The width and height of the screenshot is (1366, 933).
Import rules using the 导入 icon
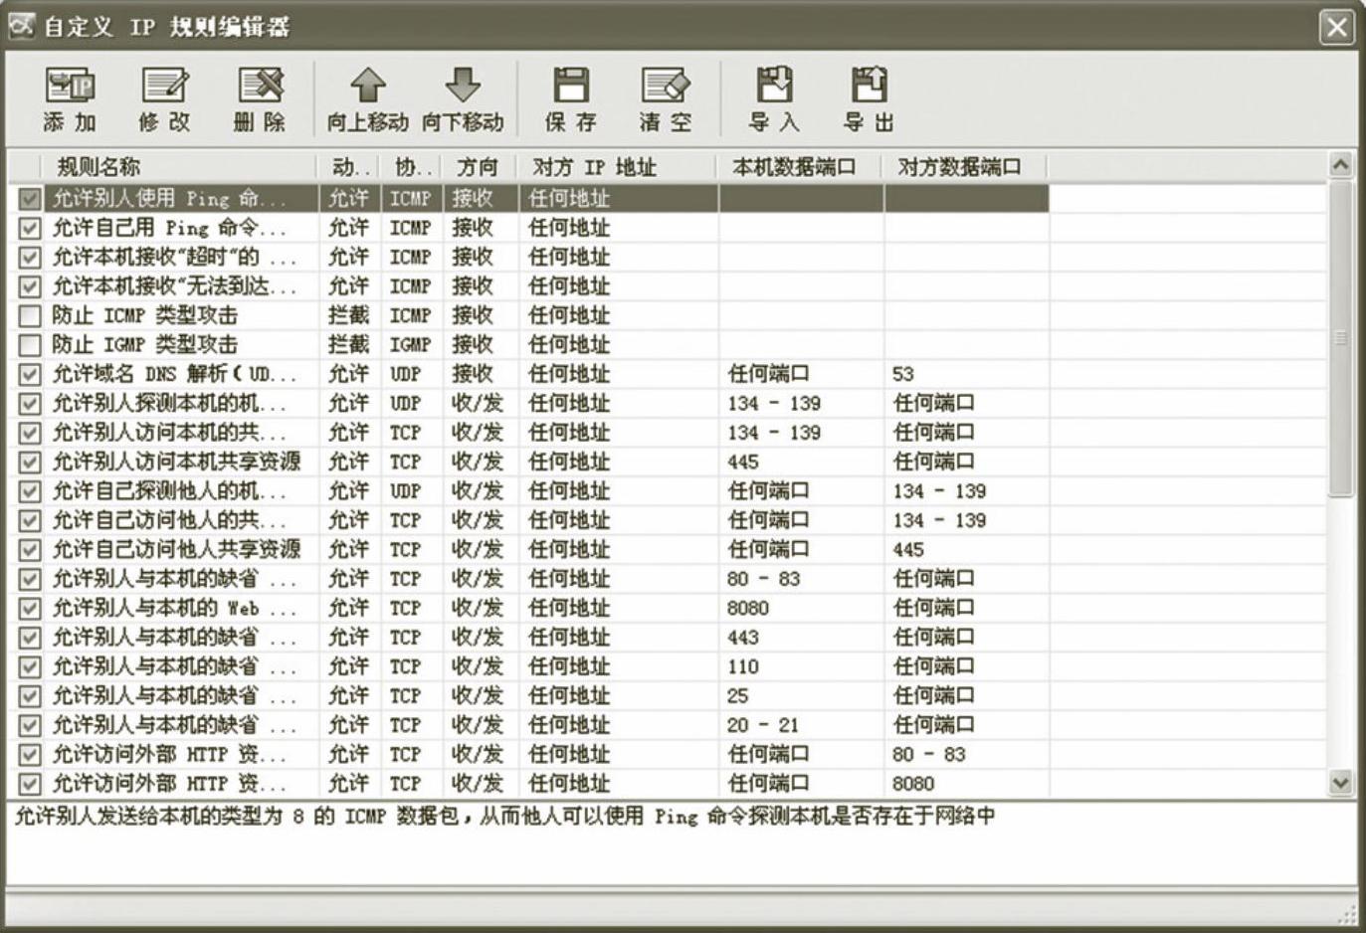(x=774, y=99)
